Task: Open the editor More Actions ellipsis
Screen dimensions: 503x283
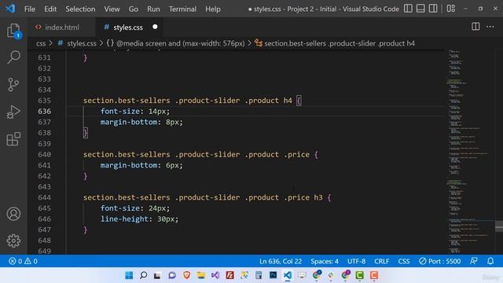Action: tap(490, 27)
